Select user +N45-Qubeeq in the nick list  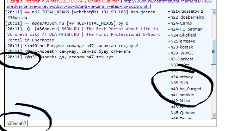point(181,113)
